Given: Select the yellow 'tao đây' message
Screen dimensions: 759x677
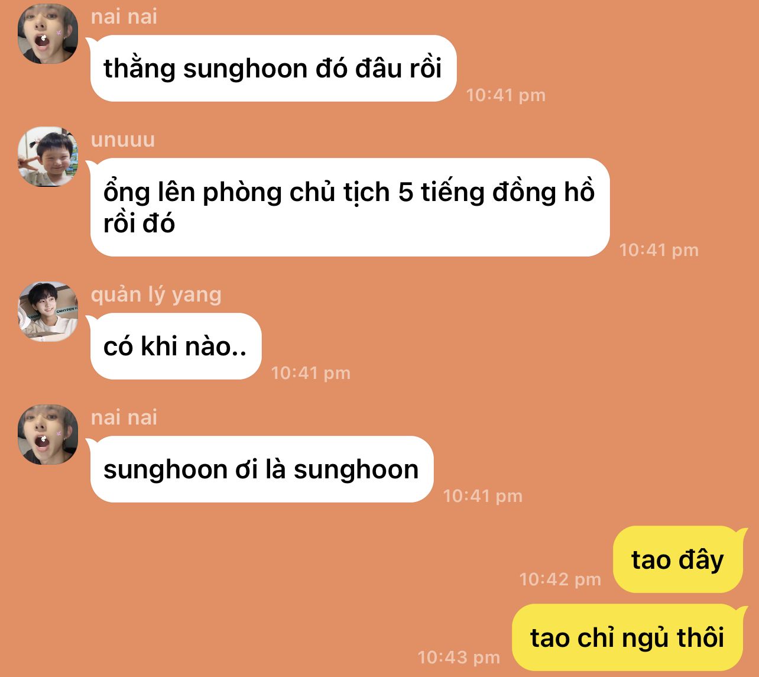Looking at the screenshot, I should coord(677,559).
